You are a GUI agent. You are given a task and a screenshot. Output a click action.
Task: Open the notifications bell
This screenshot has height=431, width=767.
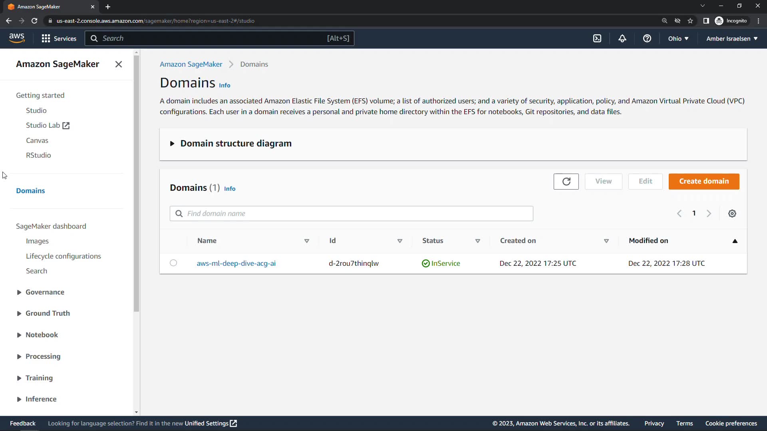(x=622, y=38)
